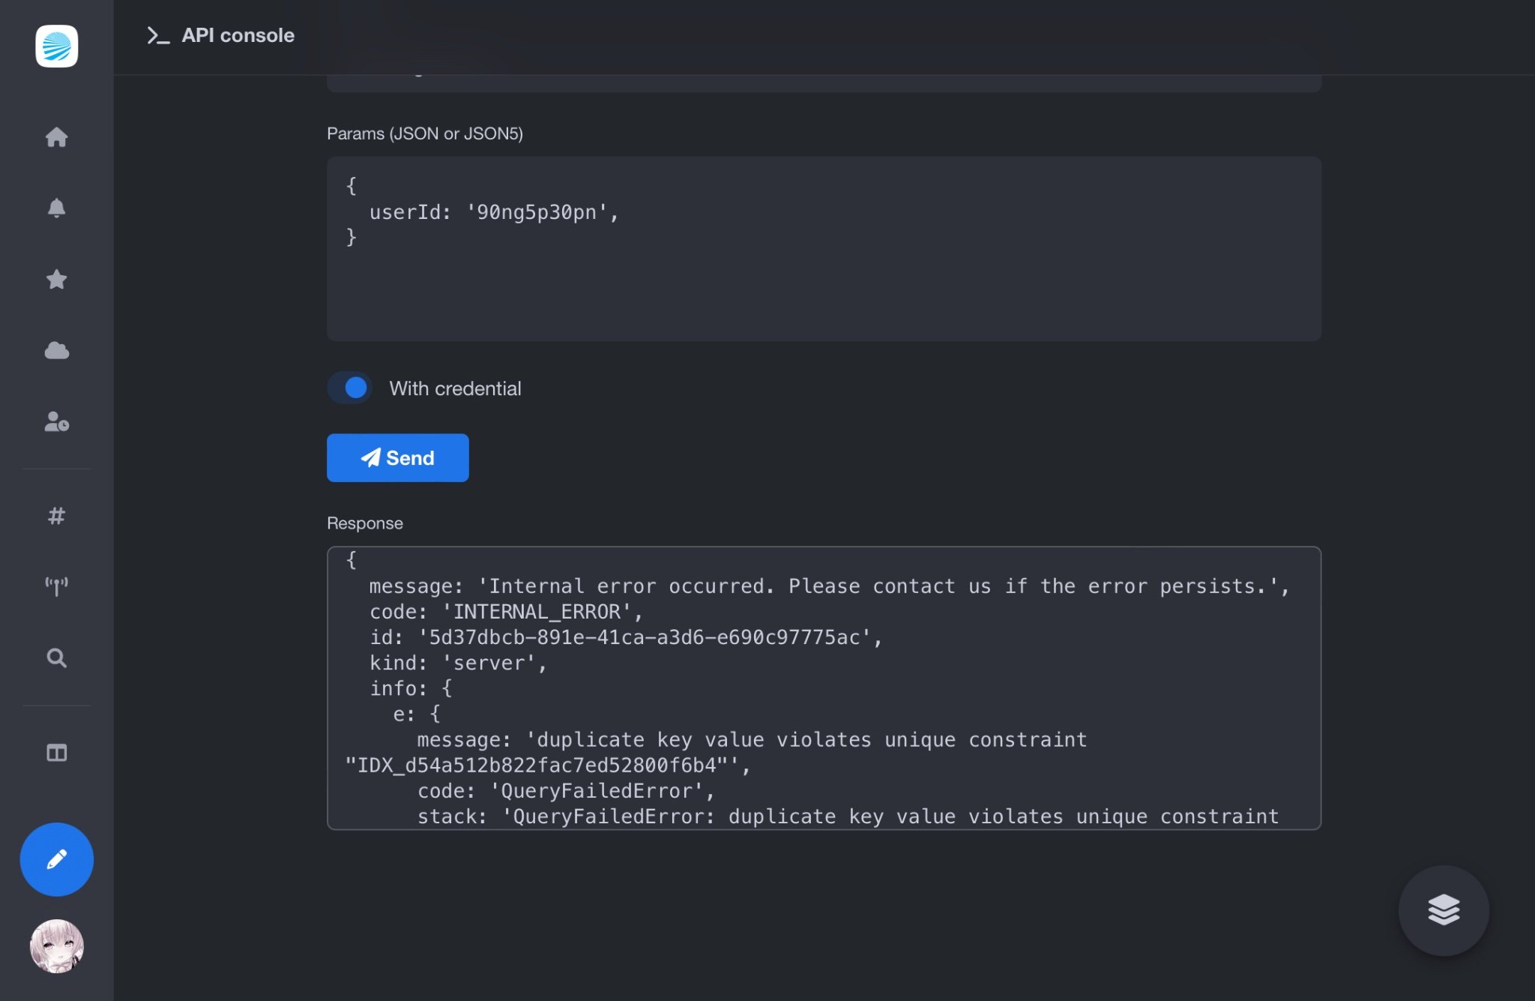Toggle With credential switch off
This screenshot has height=1001, width=1535.
pos(349,388)
